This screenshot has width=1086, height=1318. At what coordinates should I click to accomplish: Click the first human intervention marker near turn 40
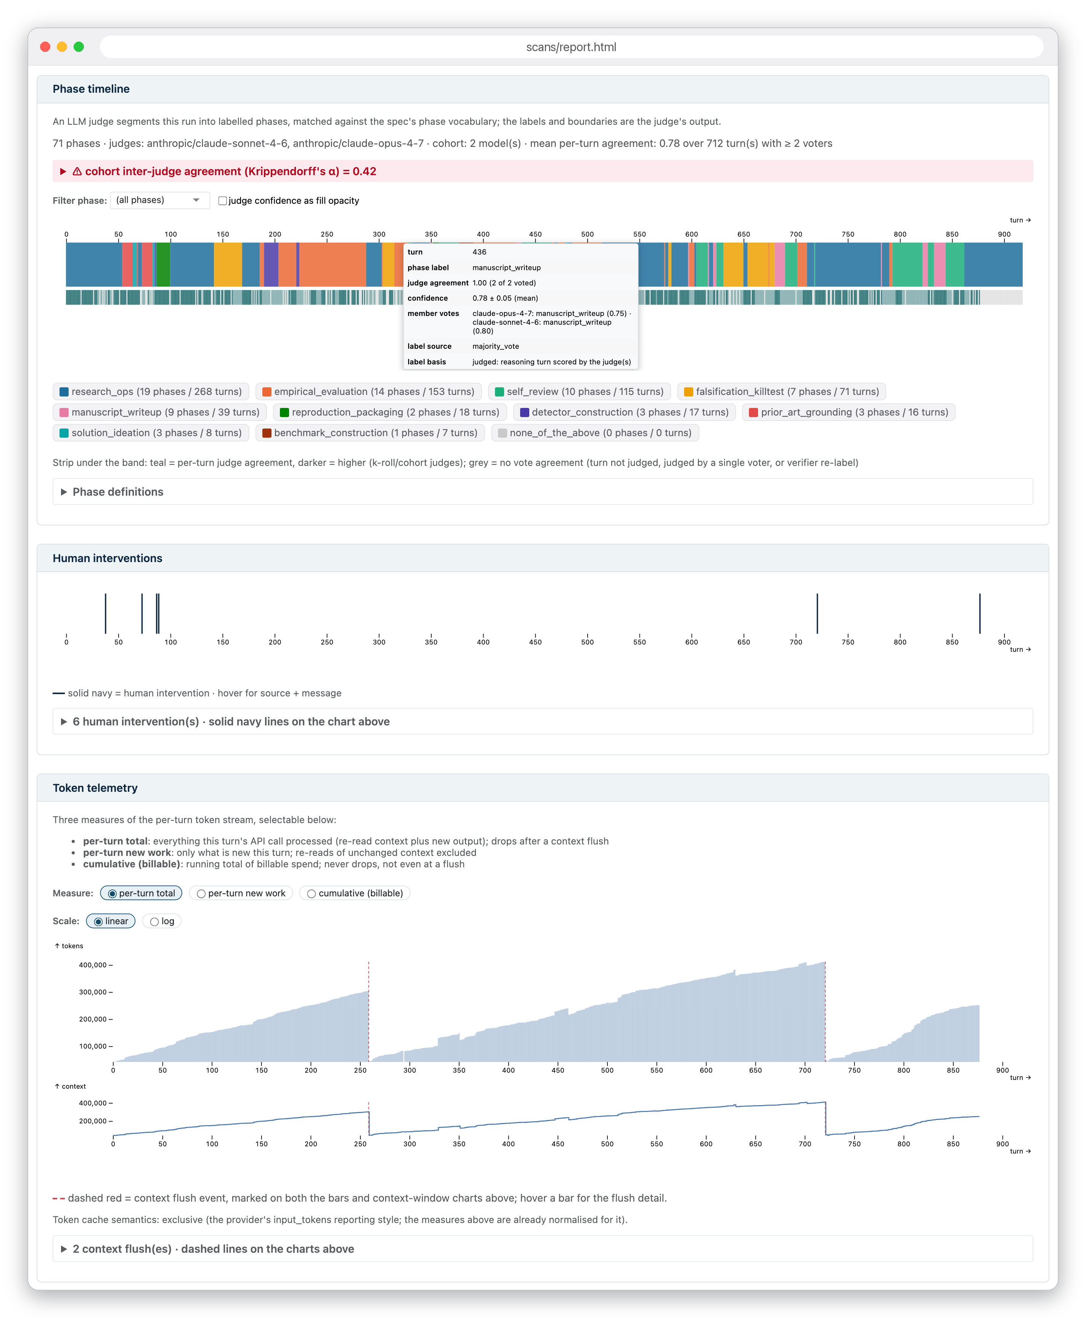click(106, 614)
